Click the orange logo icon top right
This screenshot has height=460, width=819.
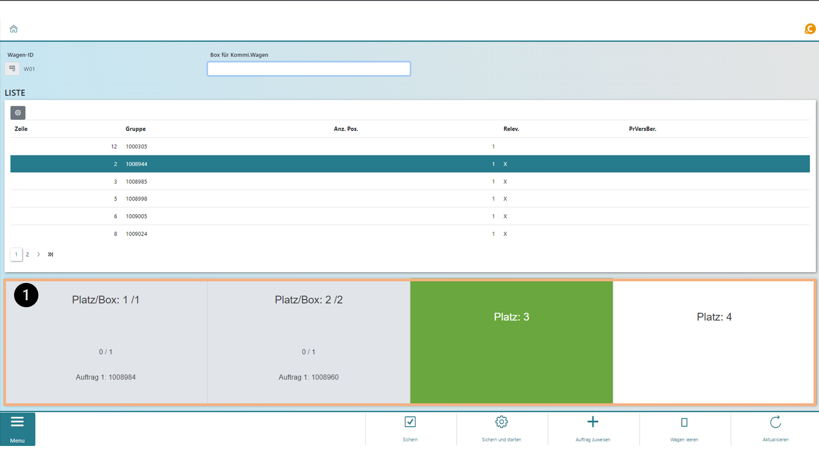[809, 29]
